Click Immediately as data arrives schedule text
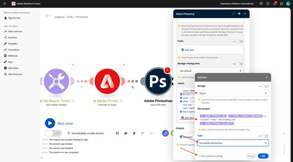The height and width of the screenshot is (162, 293). [x=88, y=133]
